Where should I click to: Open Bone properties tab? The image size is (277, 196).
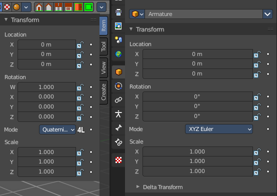(x=118, y=128)
